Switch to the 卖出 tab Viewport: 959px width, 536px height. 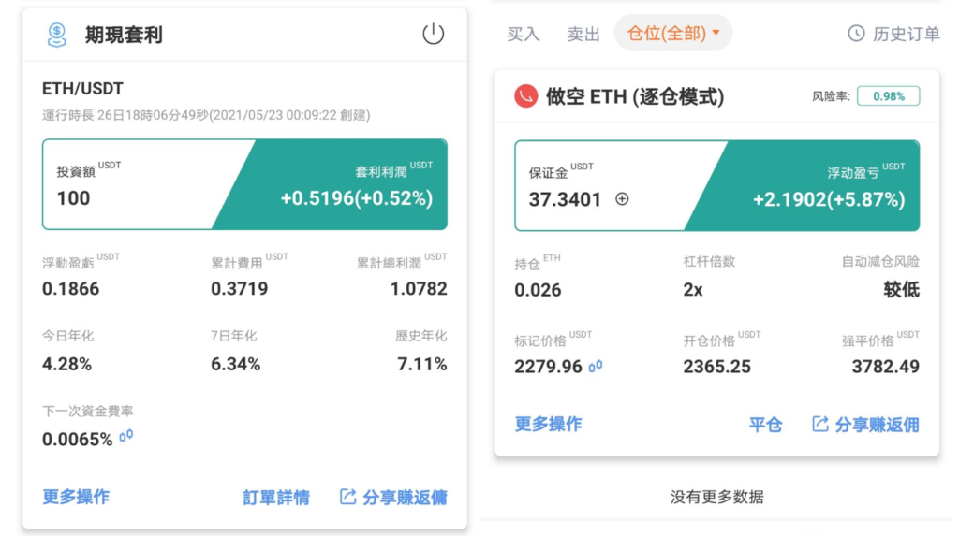click(583, 35)
